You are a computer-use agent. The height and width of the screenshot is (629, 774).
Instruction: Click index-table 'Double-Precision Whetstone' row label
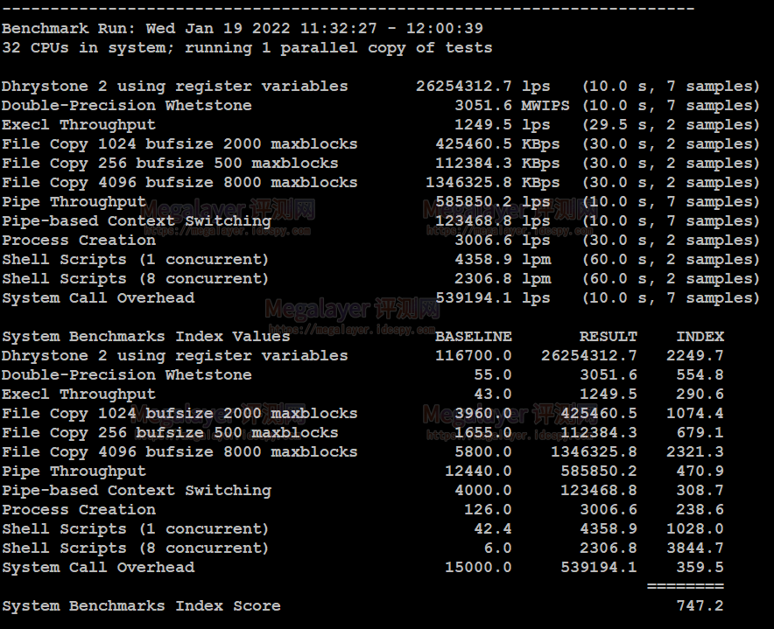(x=127, y=375)
